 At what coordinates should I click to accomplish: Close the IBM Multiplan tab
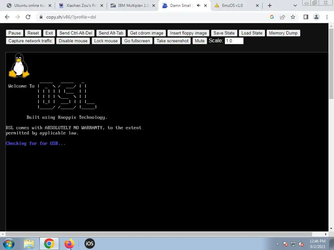click(154, 6)
